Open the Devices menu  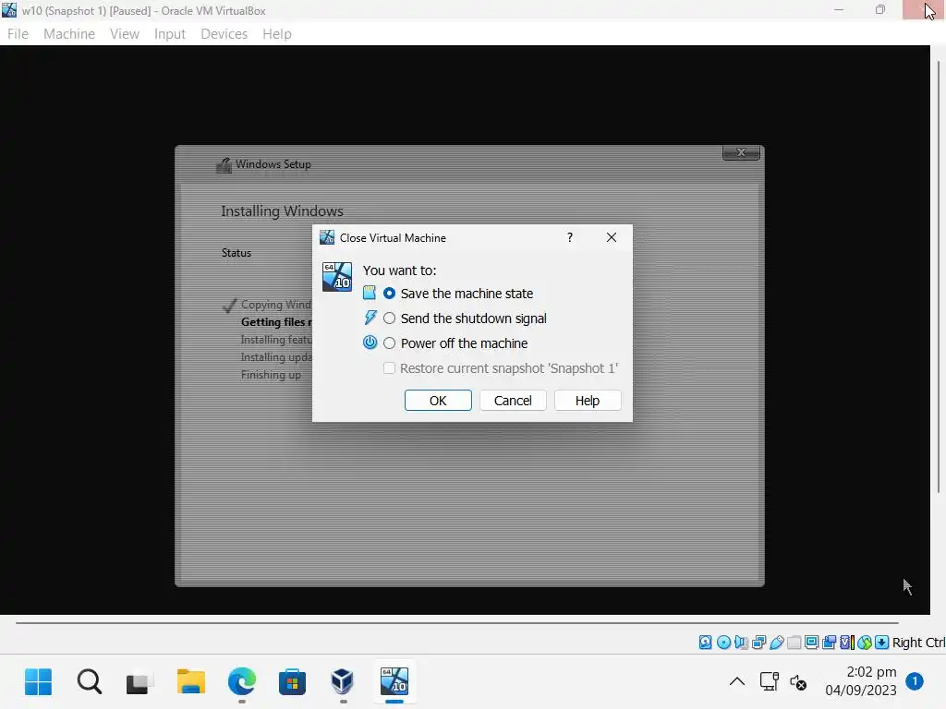tap(224, 34)
